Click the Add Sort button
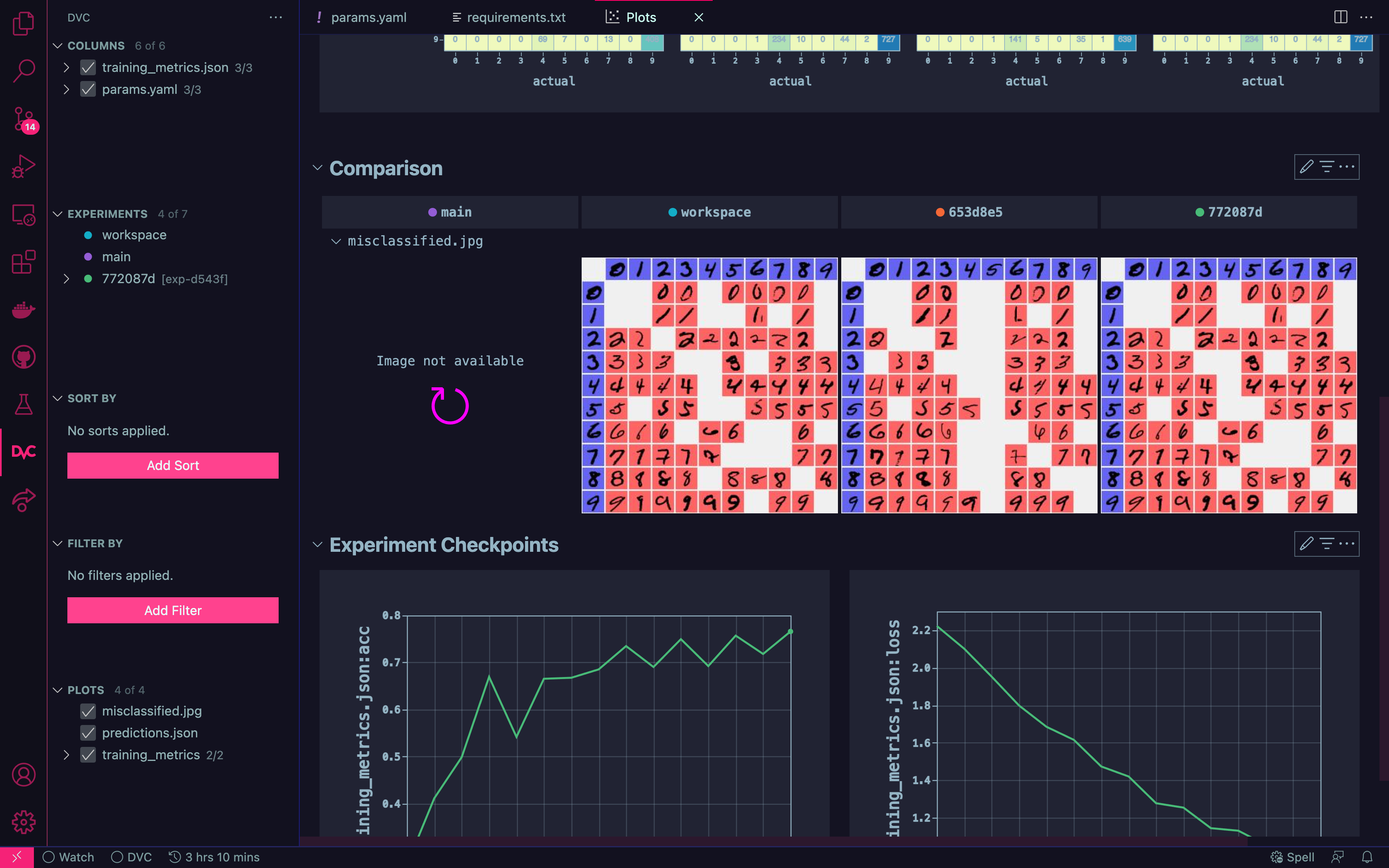 click(173, 465)
